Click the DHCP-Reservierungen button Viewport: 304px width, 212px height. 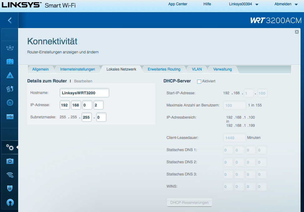(x=189, y=203)
